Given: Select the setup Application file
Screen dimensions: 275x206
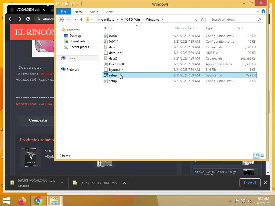Looking at the screenshot, I should (x=179, y=75).
